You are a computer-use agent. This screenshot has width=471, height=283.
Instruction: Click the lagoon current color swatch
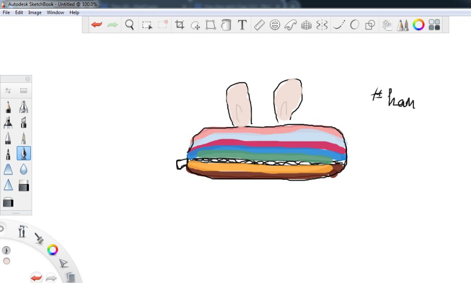coord(6,261)
